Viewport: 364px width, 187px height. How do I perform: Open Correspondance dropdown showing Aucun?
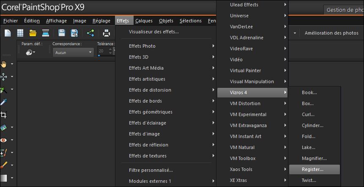(73, 52)
